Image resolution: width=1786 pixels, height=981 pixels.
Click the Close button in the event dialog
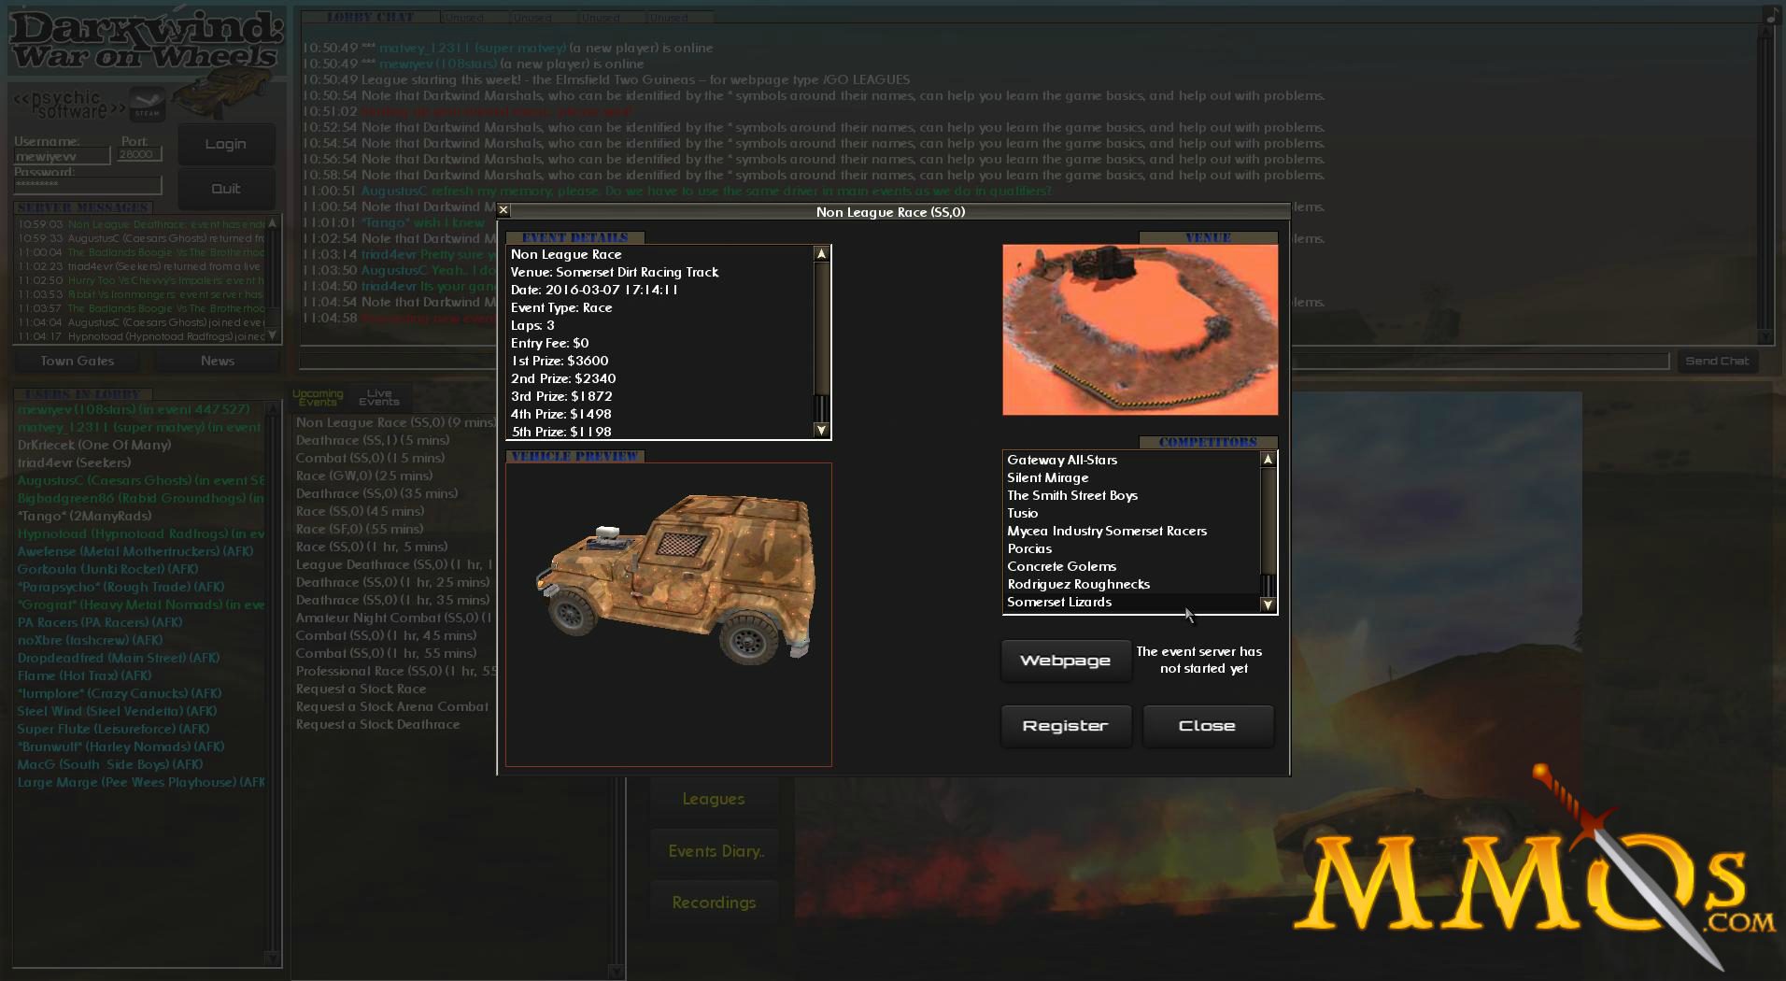pyautogui.click(x=1208, y=726)
